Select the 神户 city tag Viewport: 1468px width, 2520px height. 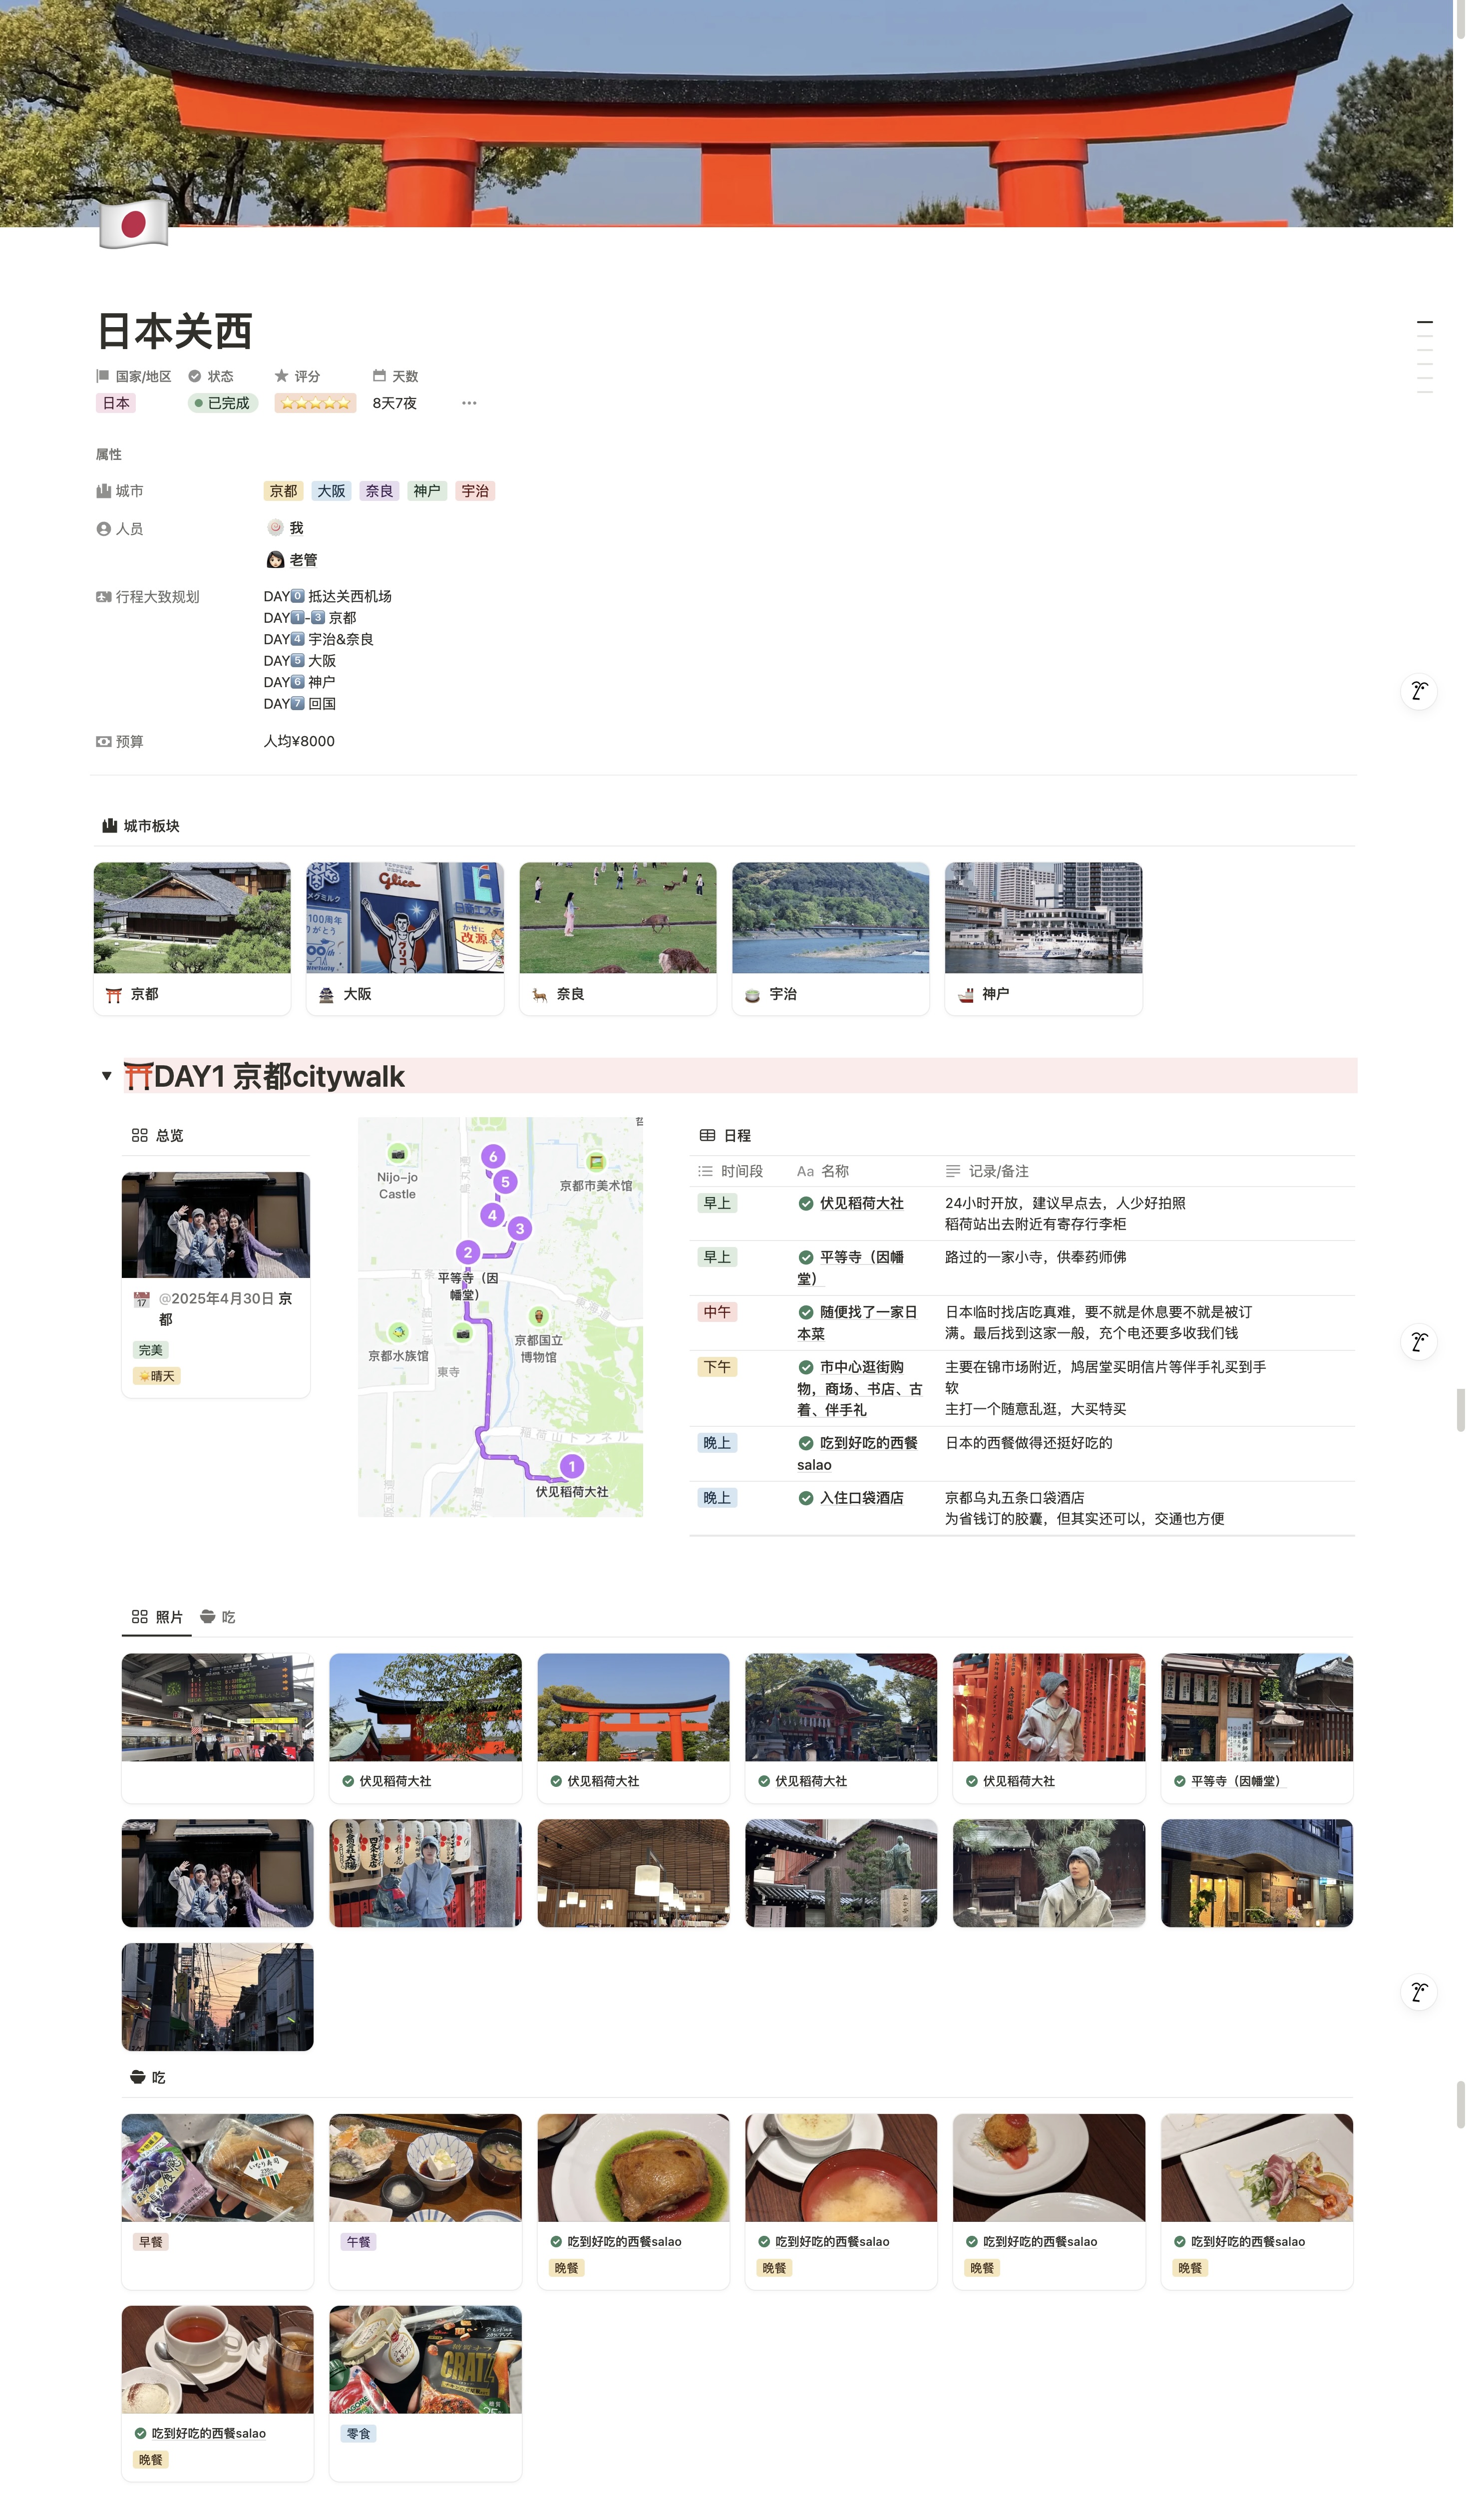coord(427,491)
